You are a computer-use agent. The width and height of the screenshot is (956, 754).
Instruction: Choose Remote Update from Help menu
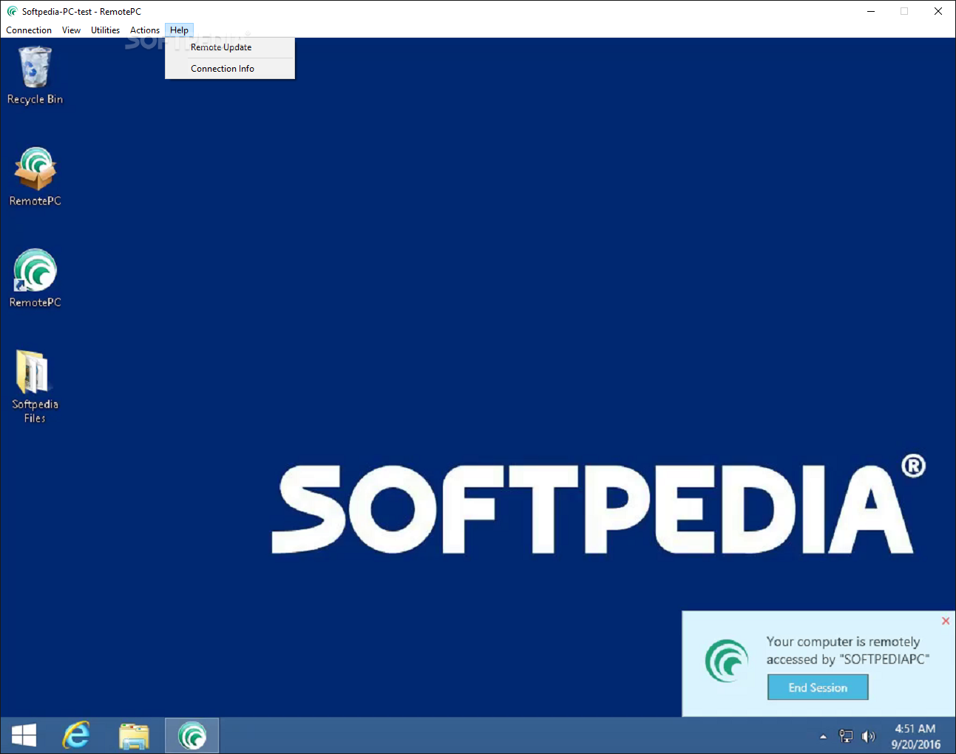(x=230, y=47)
